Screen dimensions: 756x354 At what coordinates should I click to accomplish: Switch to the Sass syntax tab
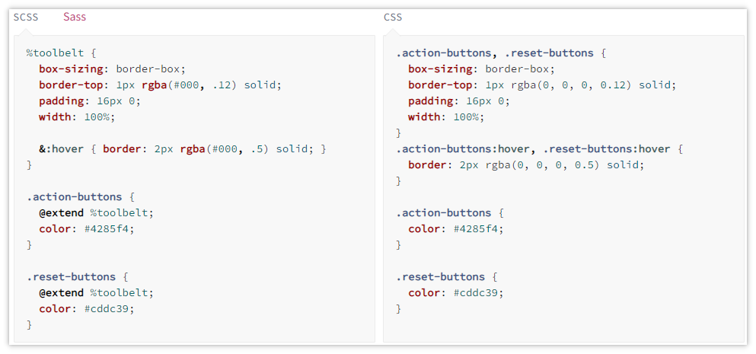75,17
